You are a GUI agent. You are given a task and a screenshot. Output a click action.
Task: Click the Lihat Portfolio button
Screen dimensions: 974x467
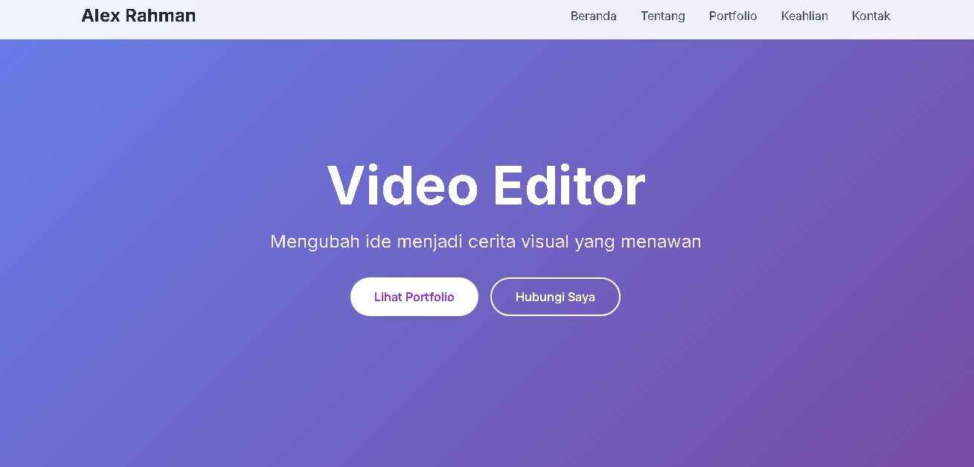[414, 297]
